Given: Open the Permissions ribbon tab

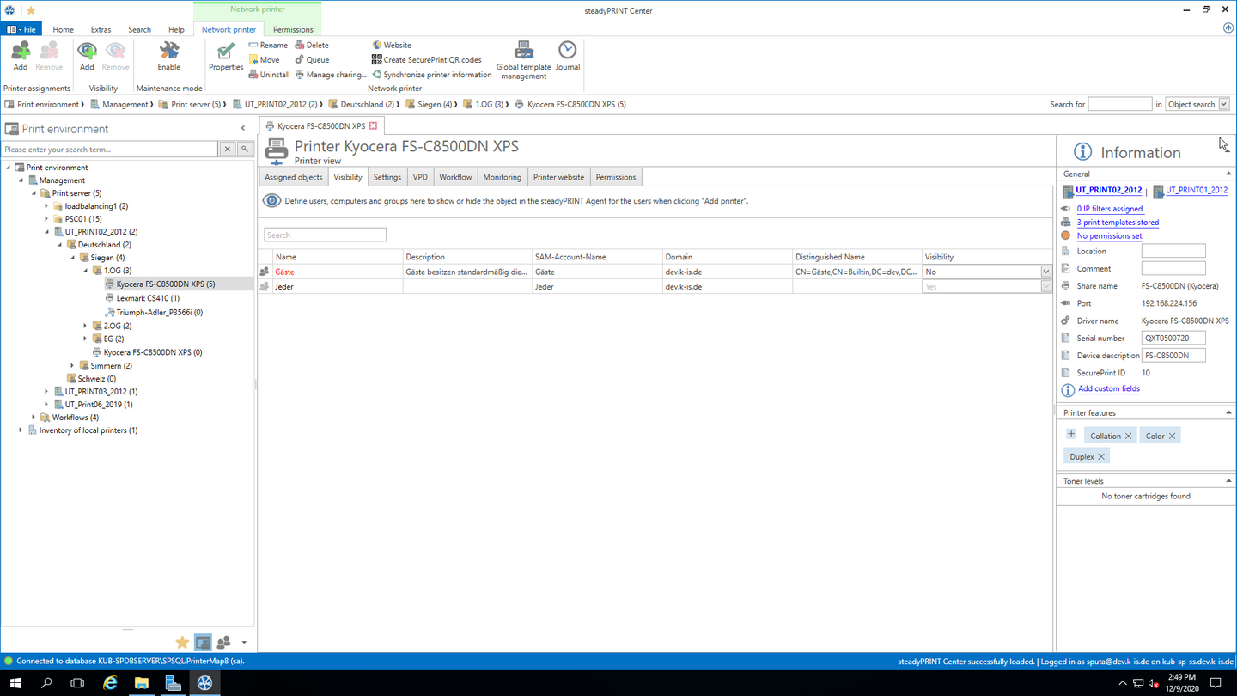Looking at the screenshot, I should (x=293, y=29).
